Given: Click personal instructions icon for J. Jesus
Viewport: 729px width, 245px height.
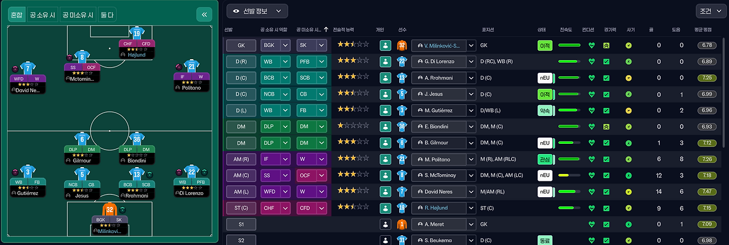Looking at the screenshot, I should click(386, 94).
